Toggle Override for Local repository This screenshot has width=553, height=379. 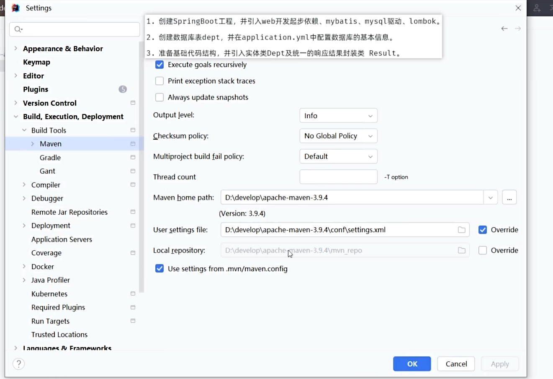click(x=483, y=250)
